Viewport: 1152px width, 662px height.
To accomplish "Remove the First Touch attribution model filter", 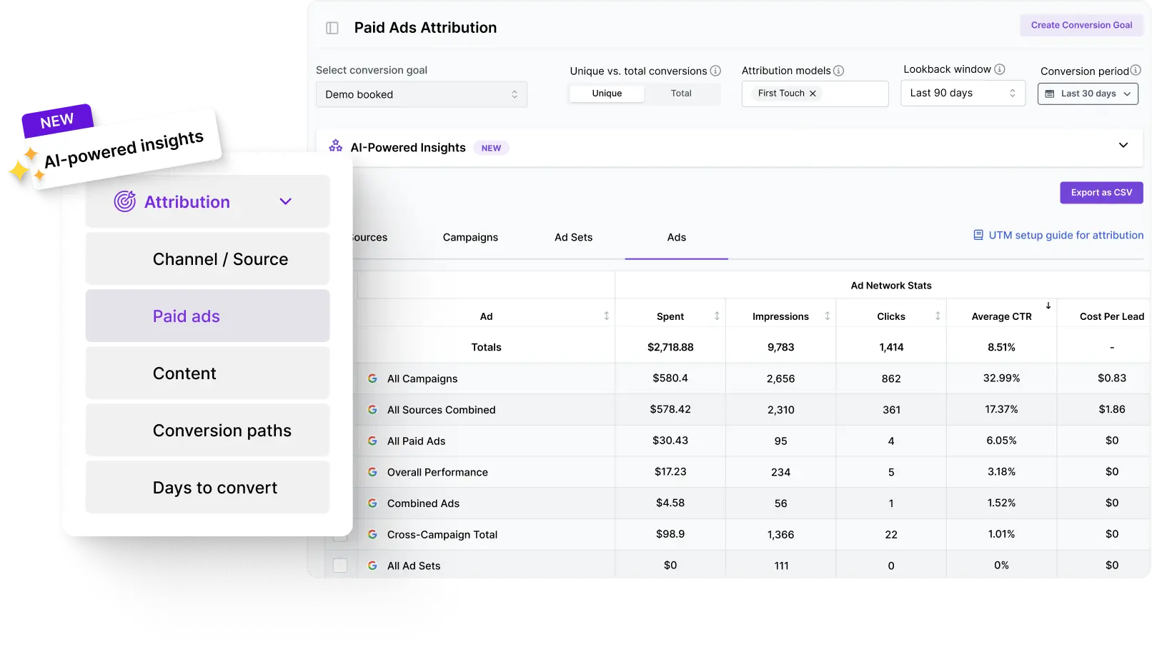I will click(x=813, y=93).
